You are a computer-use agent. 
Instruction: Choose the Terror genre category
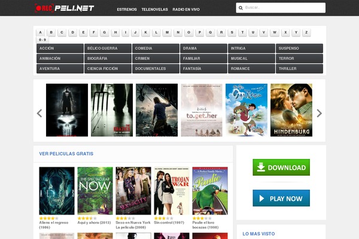pyautogui.click(x=299, y=59)
